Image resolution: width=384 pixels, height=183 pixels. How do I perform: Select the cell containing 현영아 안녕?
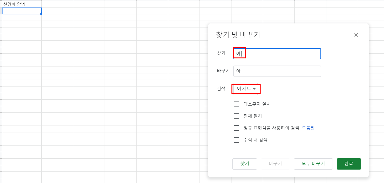[x=22, y=4]
